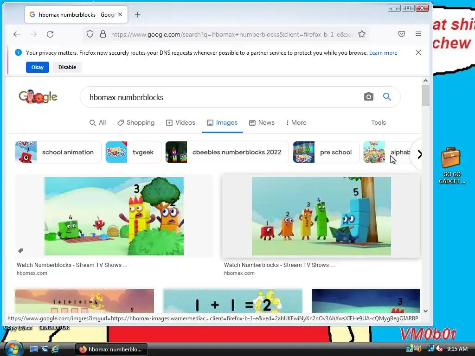The height and width of the screenshot is (356, 475).
Task: Filter by cbeebies numberblocks 2022 chip
Action: point(227,152)
